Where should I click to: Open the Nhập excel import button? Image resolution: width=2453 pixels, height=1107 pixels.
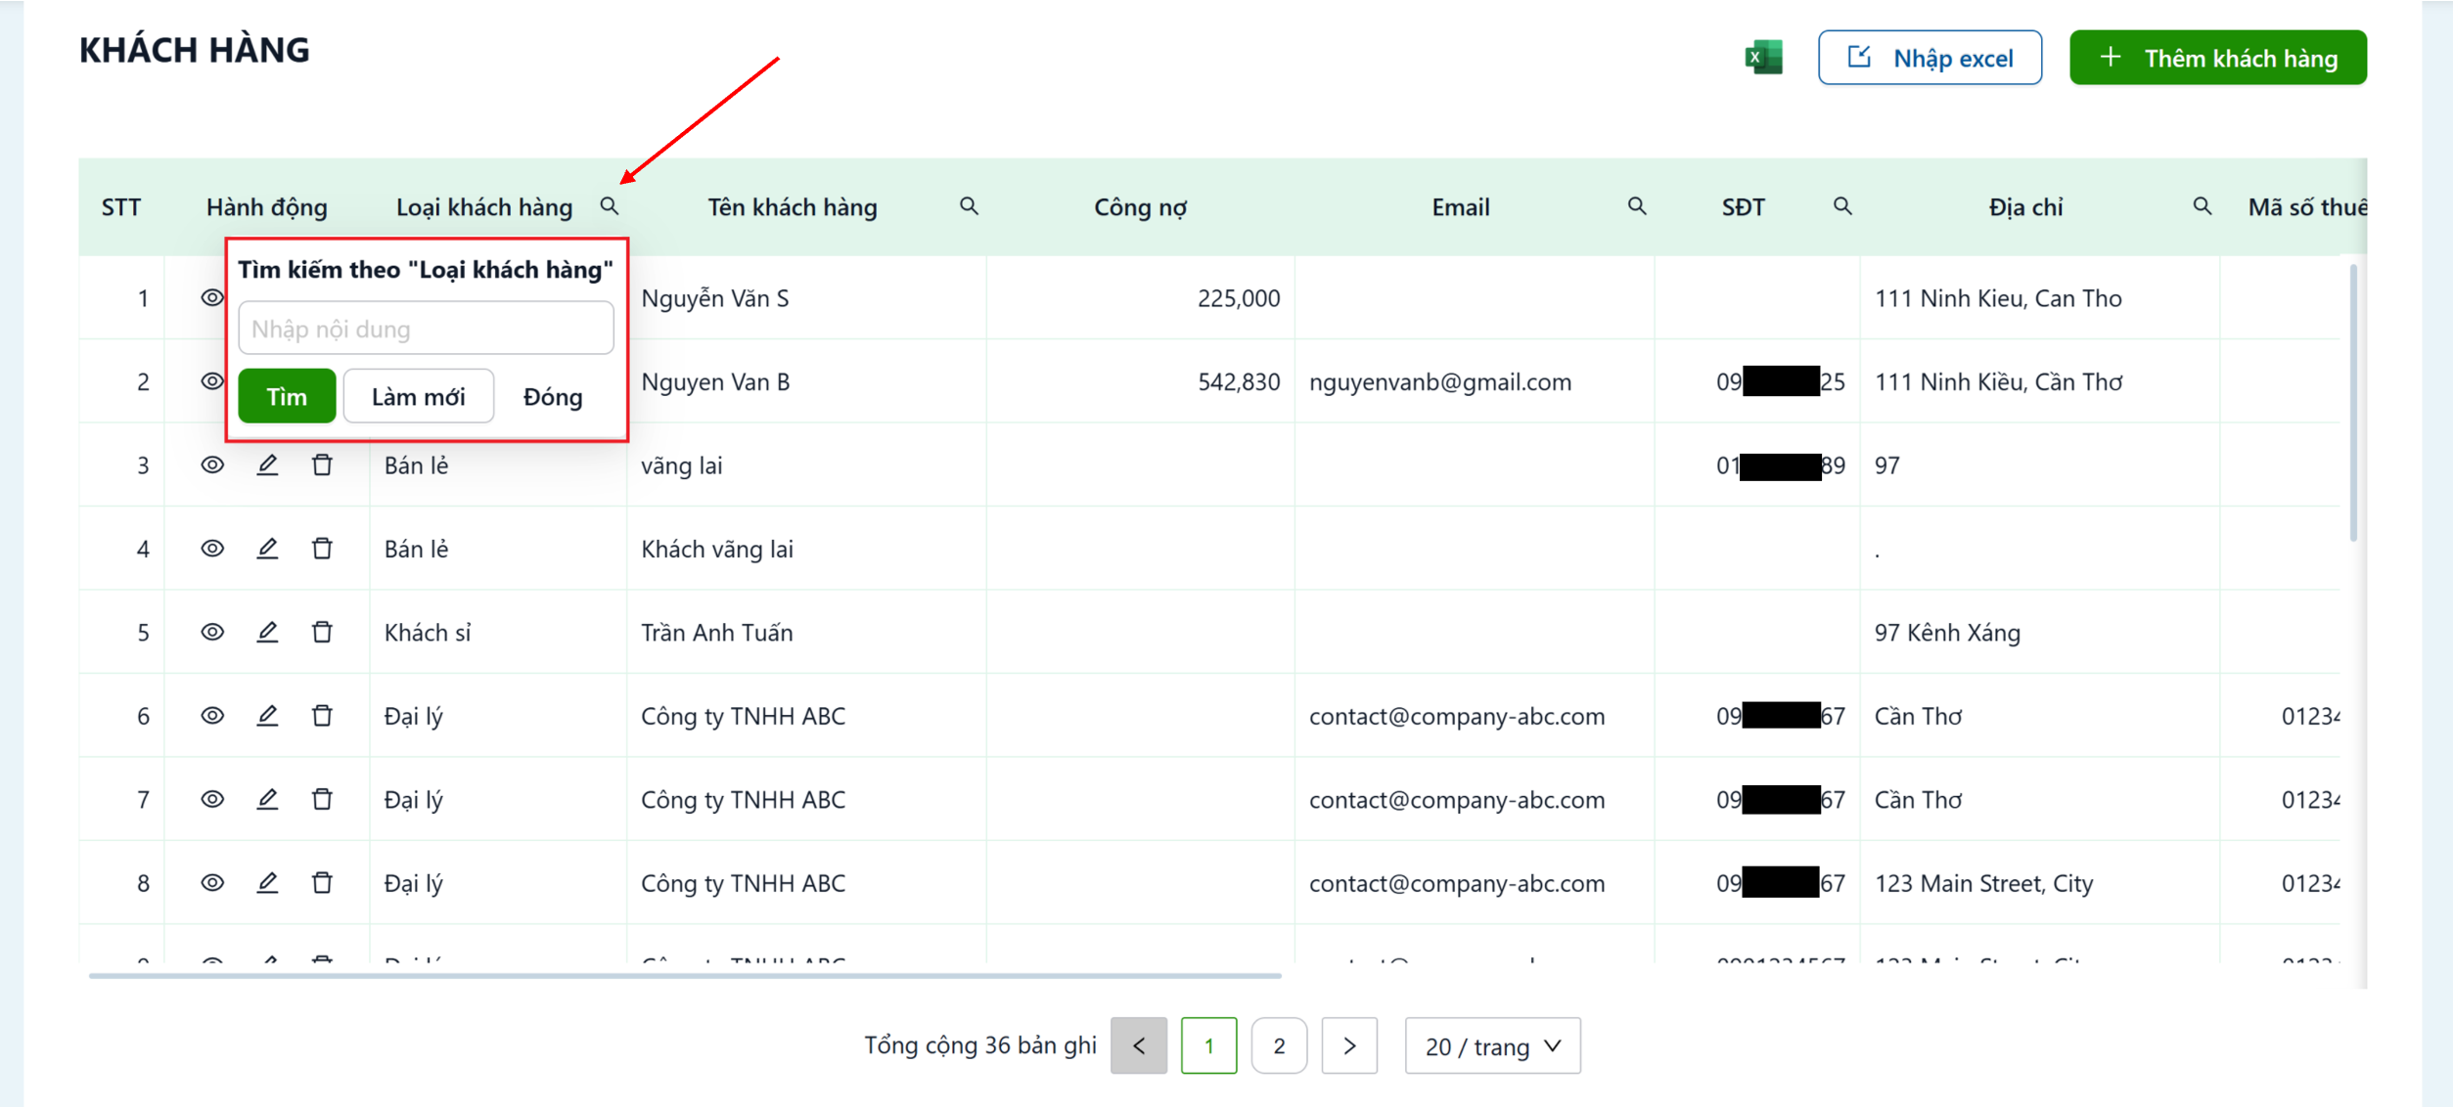1930,58
